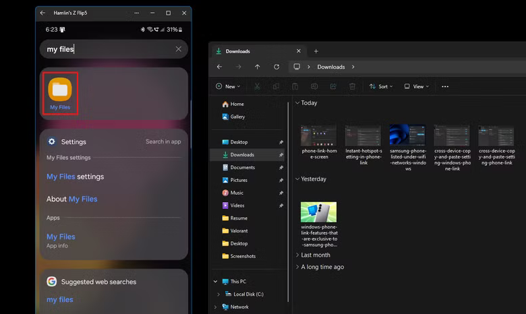Navigate up one folder level
The height and width of the screenshot is (314, 526).
click(x=257, y=67)
